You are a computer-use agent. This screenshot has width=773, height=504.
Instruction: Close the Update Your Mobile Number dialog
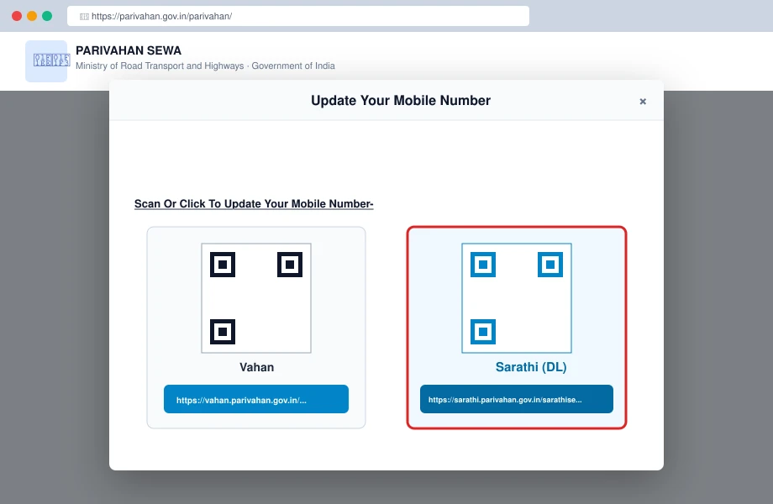click(643, 102)
